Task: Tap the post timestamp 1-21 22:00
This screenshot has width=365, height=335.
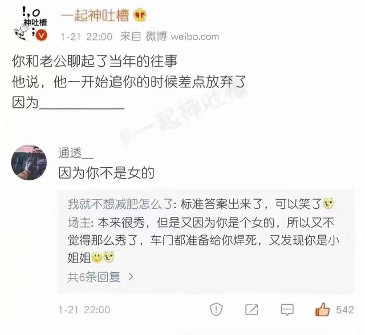Action: coord(87,37)
